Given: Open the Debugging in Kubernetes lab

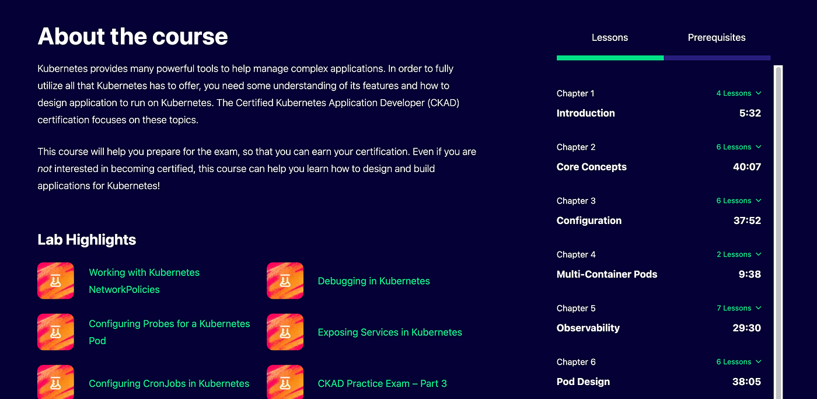Looking at the screenshot, I should pyautogui.click(x=373, y=281).
